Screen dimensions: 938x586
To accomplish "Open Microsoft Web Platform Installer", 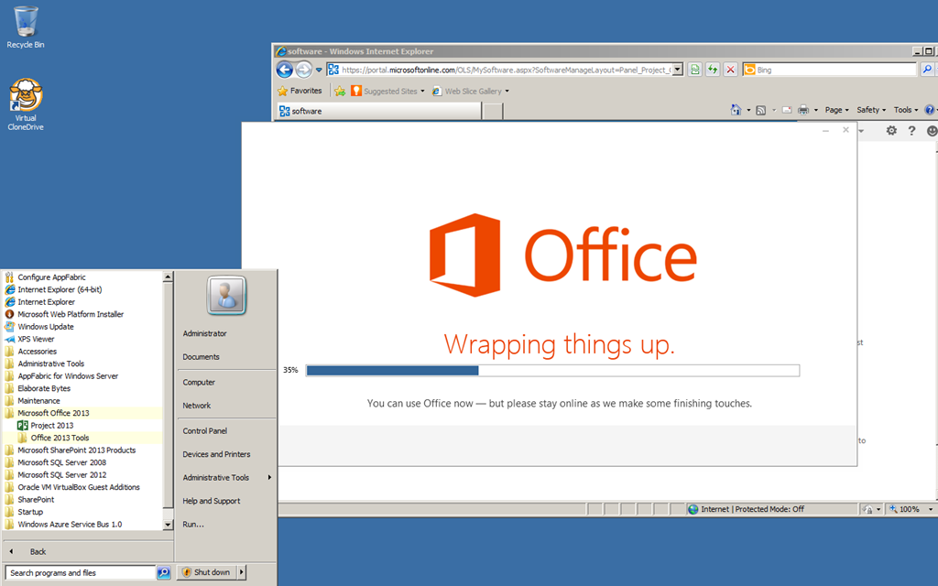I will click(64, 314).
